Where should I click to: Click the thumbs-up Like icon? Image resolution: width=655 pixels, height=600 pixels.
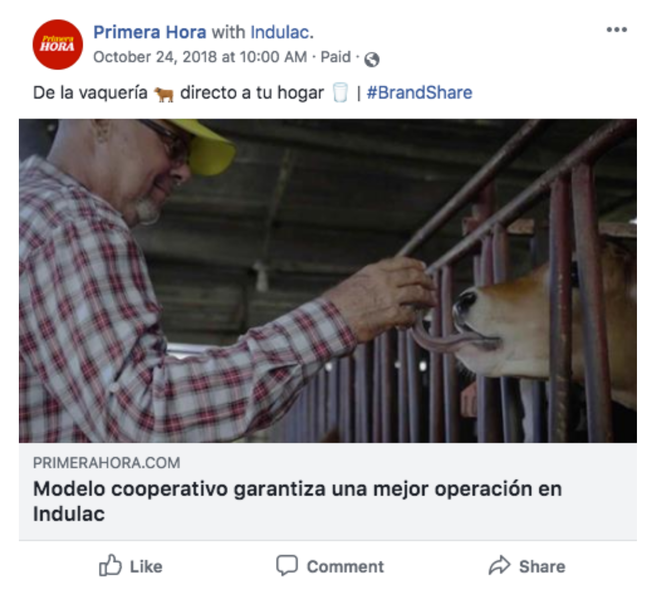[x=110, y=565]
